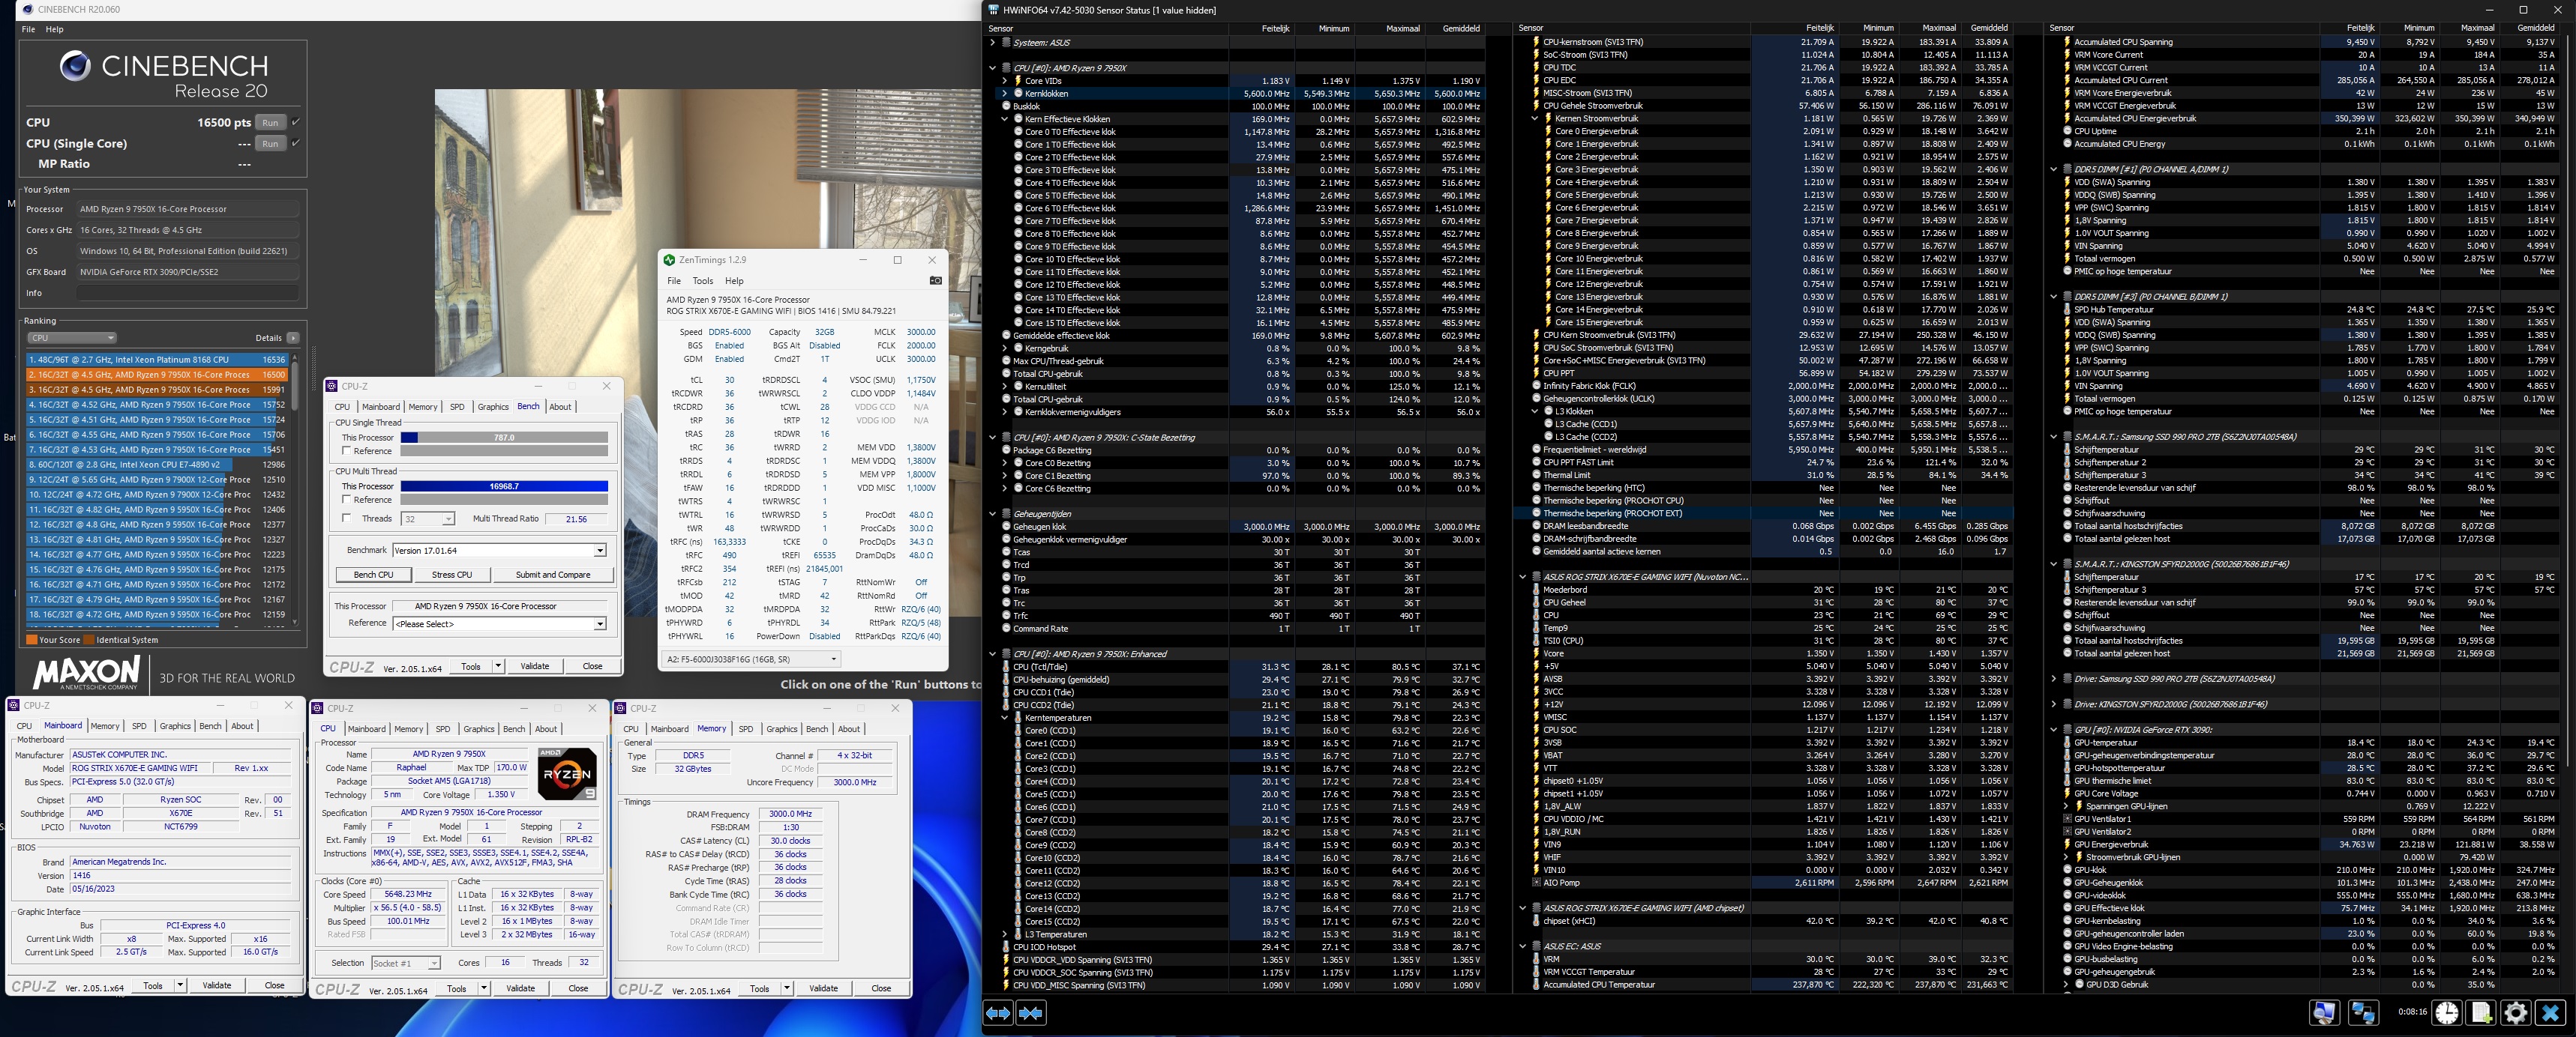Screen dimensions: 2576x1037
Task: Click CPU-Z Memory window title icon
Action: click(x=621, y=708)
